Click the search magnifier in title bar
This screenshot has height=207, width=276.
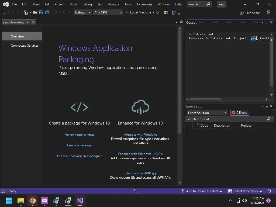pos(208,4)
